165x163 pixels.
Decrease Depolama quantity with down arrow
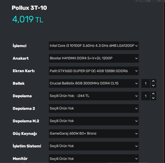[153, 98]
